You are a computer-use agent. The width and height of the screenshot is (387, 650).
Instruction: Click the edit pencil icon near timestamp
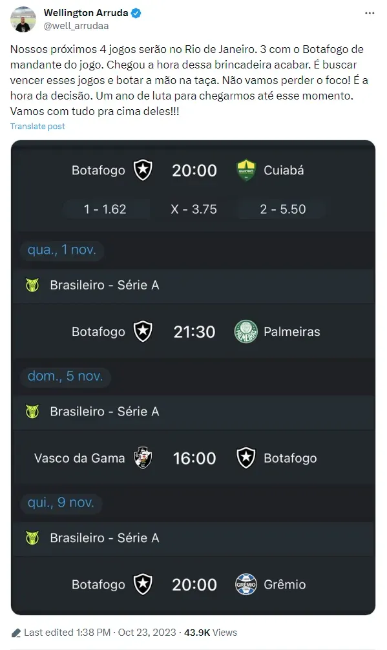[16, 633]
